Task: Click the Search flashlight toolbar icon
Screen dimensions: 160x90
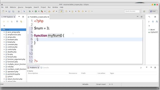Action: (x=53, y=11)
